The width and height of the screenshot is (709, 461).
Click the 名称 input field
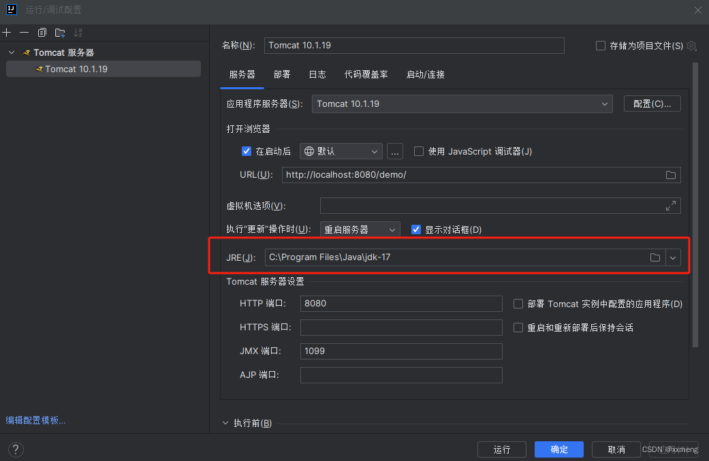click(414, 46)
